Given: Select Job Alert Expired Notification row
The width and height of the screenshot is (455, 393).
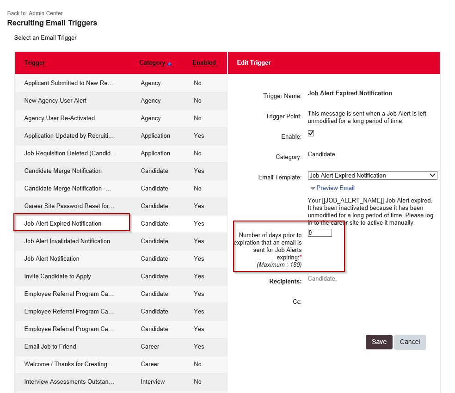Looking at the screenshot, I should click(x=121, y=223).
